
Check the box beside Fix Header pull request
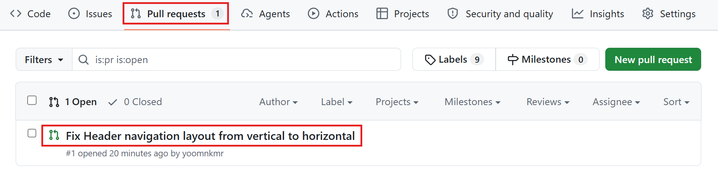[32, 133]
